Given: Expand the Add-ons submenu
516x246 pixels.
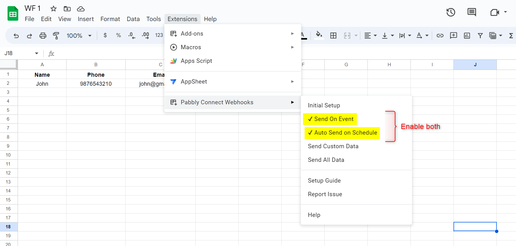Looking at the screenshot, I should click(x=233, y=33).
